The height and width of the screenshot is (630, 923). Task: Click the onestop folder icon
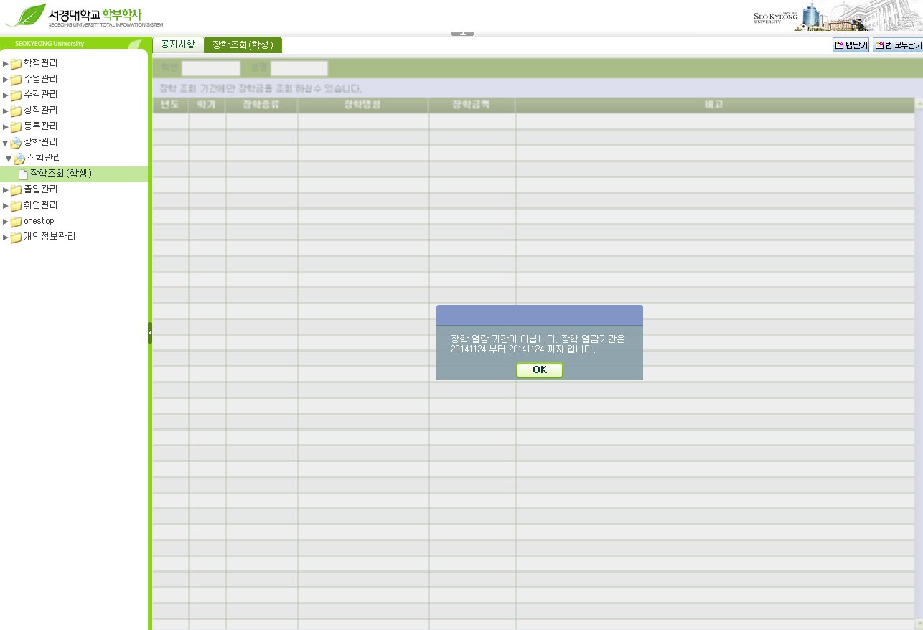click(x=16, y=222)
